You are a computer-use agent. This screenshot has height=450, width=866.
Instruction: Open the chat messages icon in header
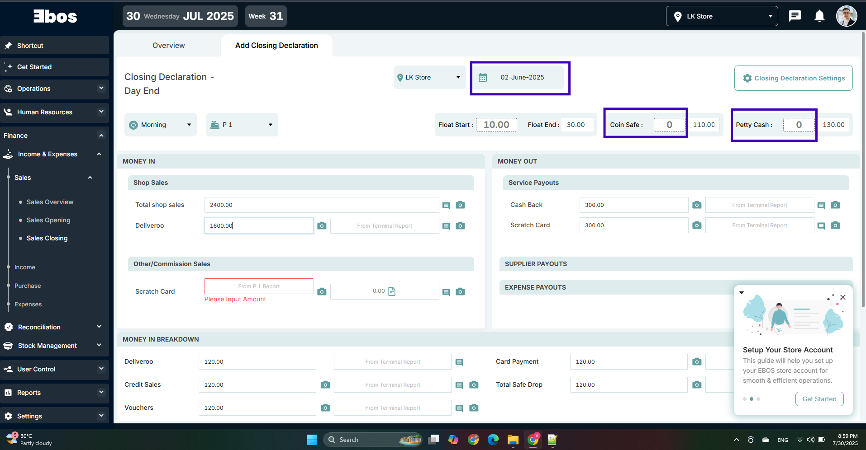click(795, 16)
